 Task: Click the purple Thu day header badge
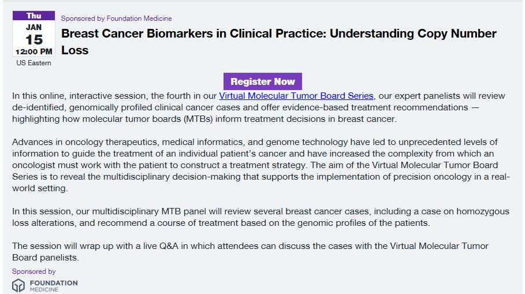(33, 16)
